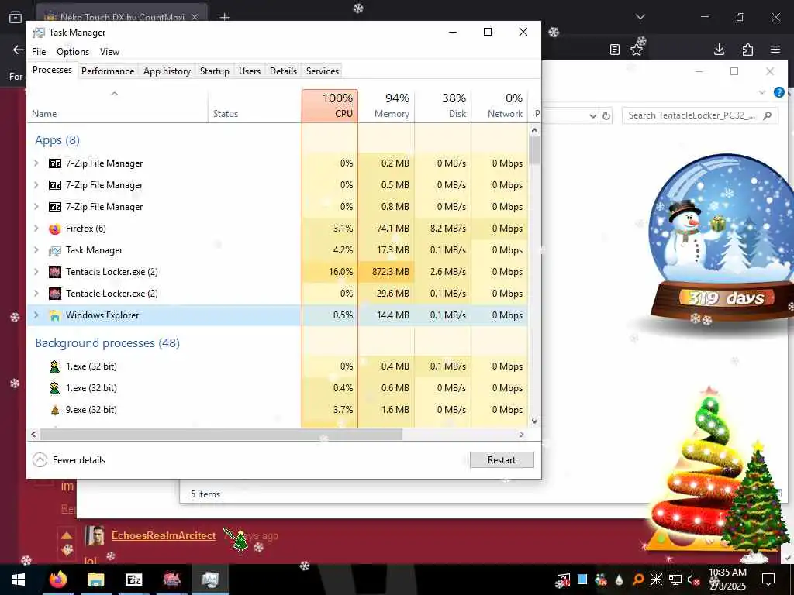This screenshot has width=794, height=595.
Task: Open EchoesRealmArcitect profile link
Action: 164,536
